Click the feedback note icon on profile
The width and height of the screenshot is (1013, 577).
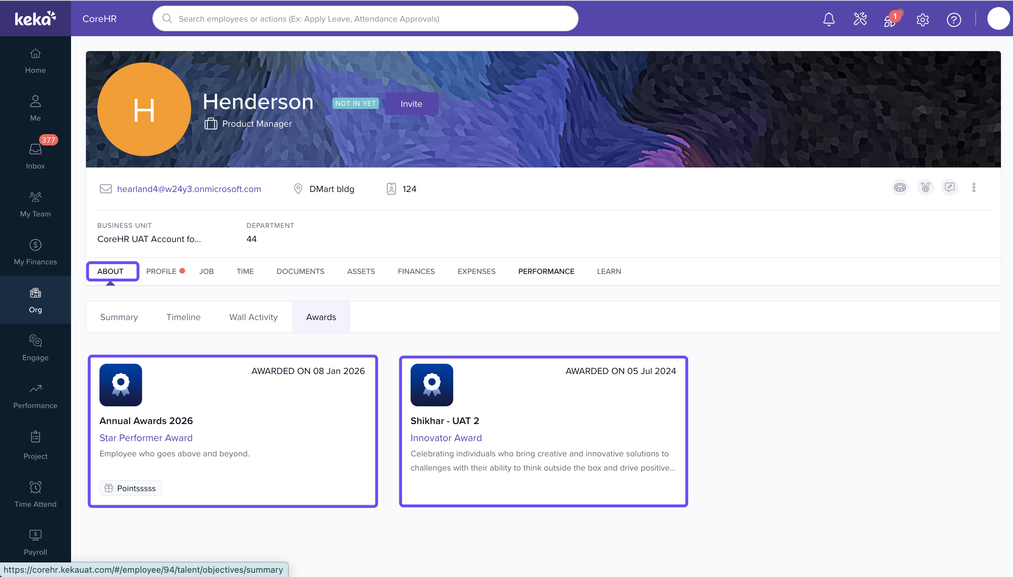point(949,187)
